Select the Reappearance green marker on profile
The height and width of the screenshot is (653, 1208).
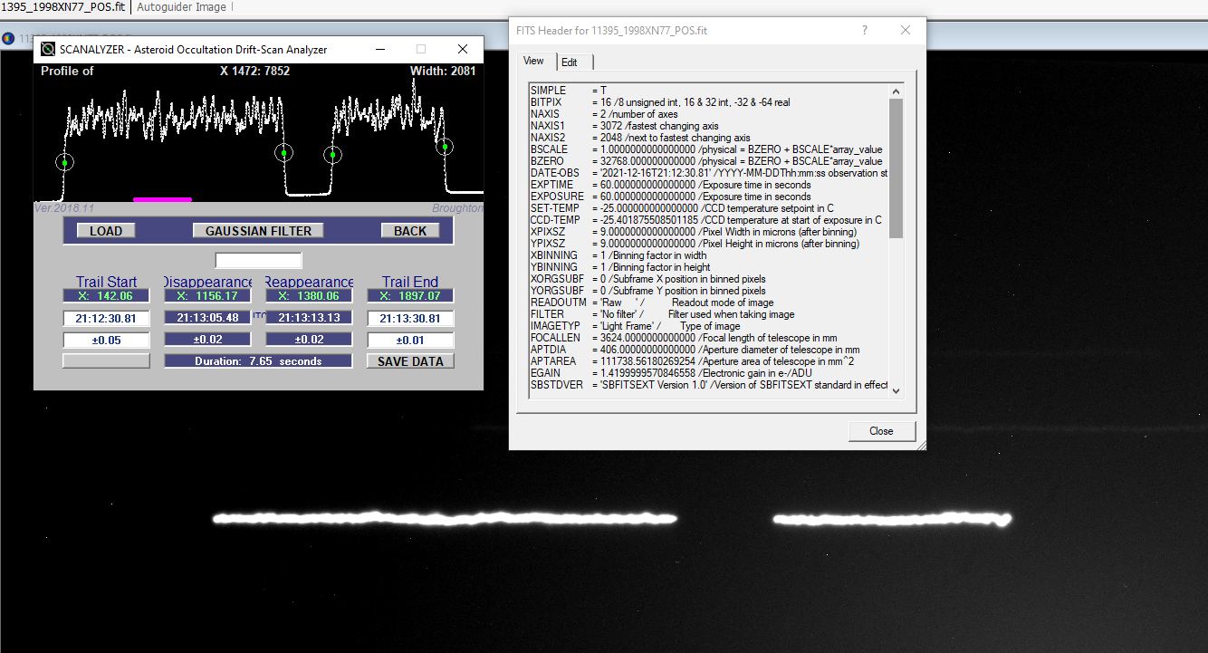tap(332, 155)
